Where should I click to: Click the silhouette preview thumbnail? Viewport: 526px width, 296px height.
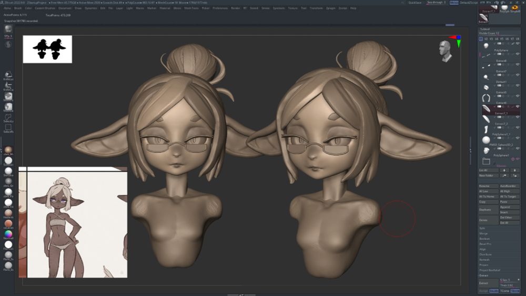47,49
